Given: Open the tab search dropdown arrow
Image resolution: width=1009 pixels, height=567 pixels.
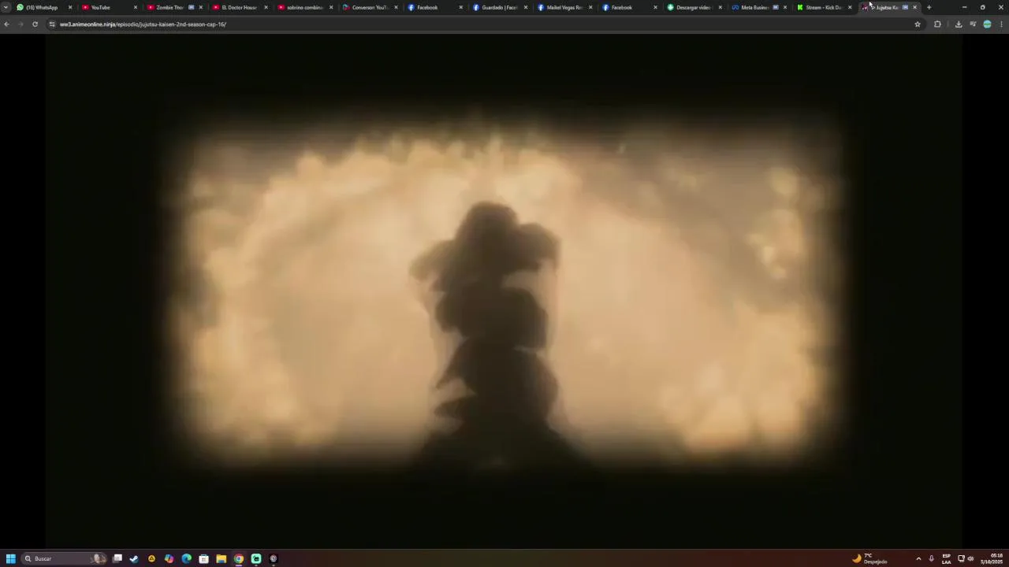Looking at the screenshot, I should [6, 7].
